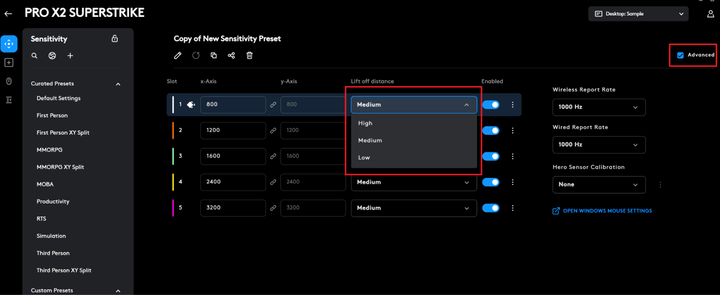Click the slot 3 x-Axis 1600 field

tap(233, 156)
